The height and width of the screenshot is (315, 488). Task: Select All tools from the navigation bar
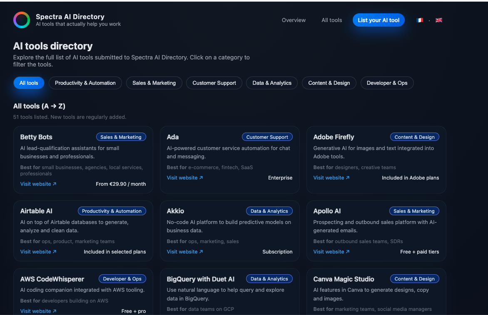click(331, 20)
